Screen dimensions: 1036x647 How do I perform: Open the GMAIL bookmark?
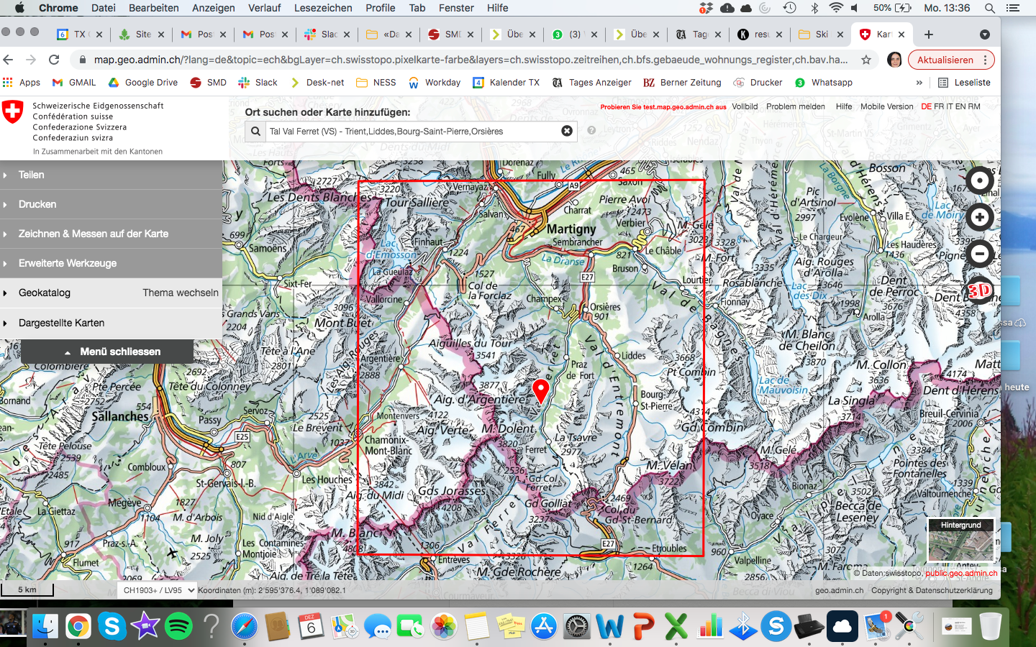(75, 83)
